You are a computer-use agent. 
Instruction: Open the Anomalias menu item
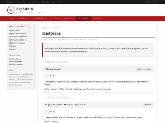24,19
